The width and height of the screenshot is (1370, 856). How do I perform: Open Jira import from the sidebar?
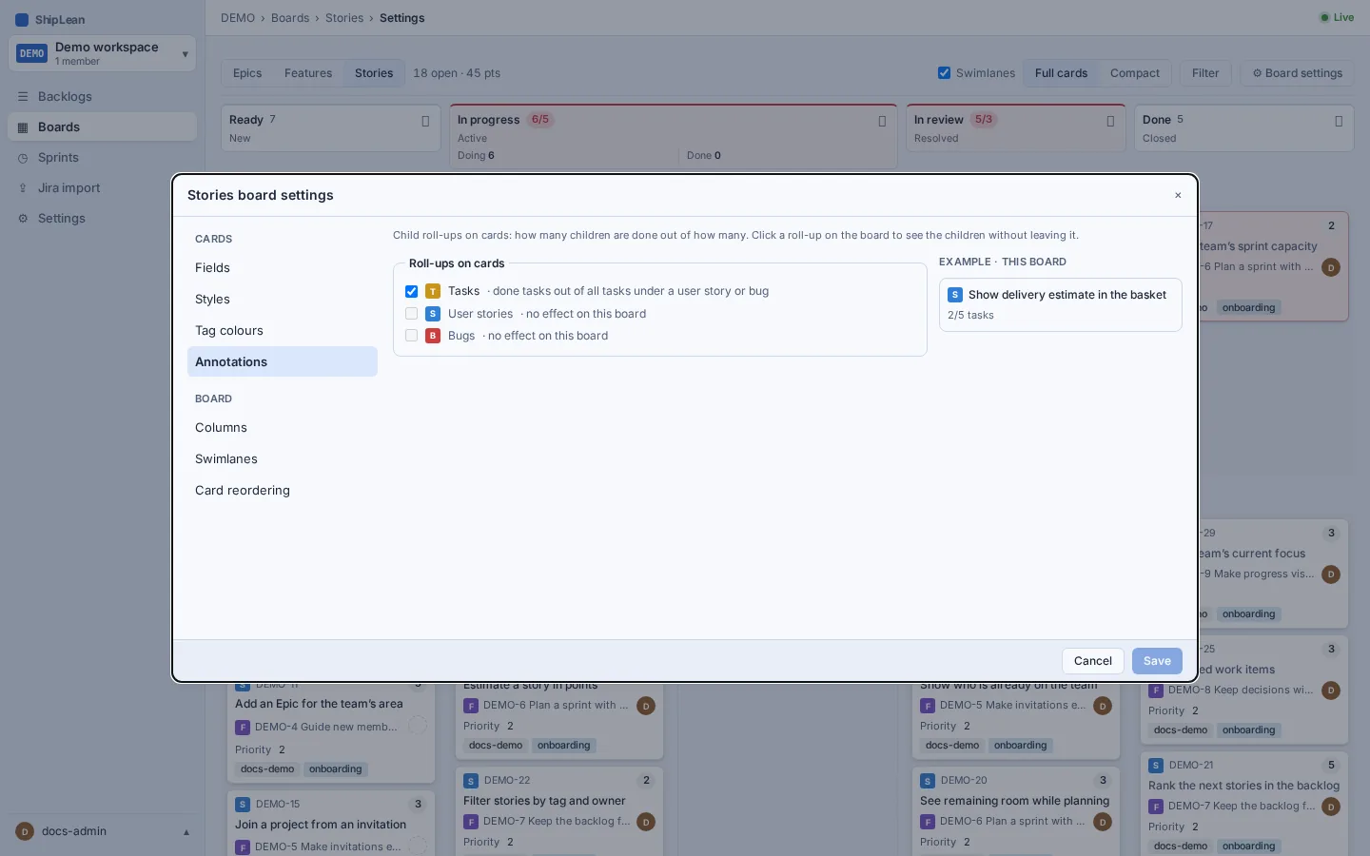point(103,188)
